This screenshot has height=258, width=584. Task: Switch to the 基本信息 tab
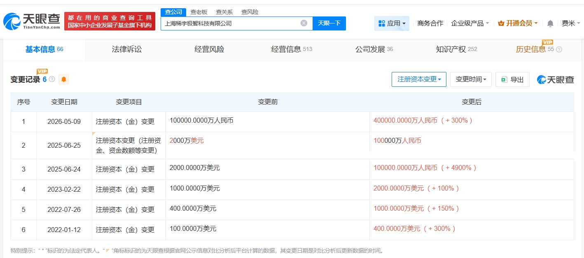coord(44,49)
